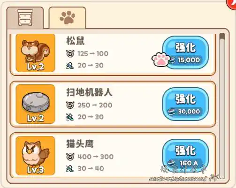Screen dimensions: 236x188
Task: Click the fish can icon beside 160 A
Action: click(x=172, y=163)
